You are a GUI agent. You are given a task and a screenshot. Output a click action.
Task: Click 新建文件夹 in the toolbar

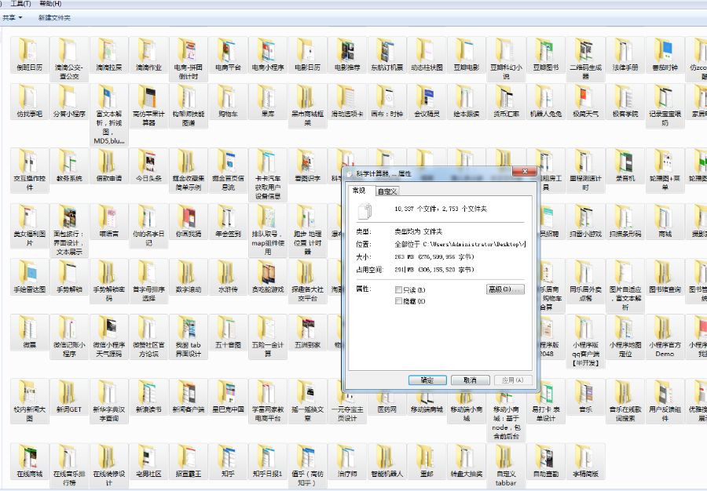pos(54,17)
